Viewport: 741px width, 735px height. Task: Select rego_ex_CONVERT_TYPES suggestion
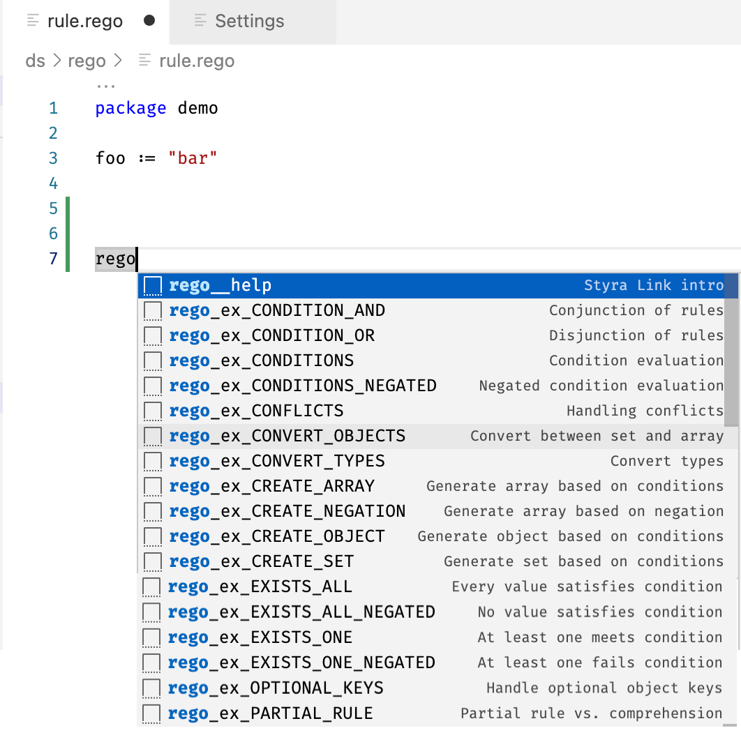coord(437,460)
